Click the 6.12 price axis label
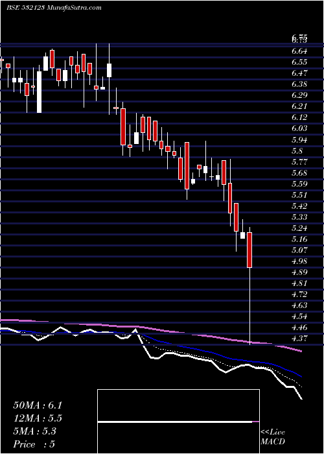The height and width of the screenshot is (454, 324). pos(299,117)
